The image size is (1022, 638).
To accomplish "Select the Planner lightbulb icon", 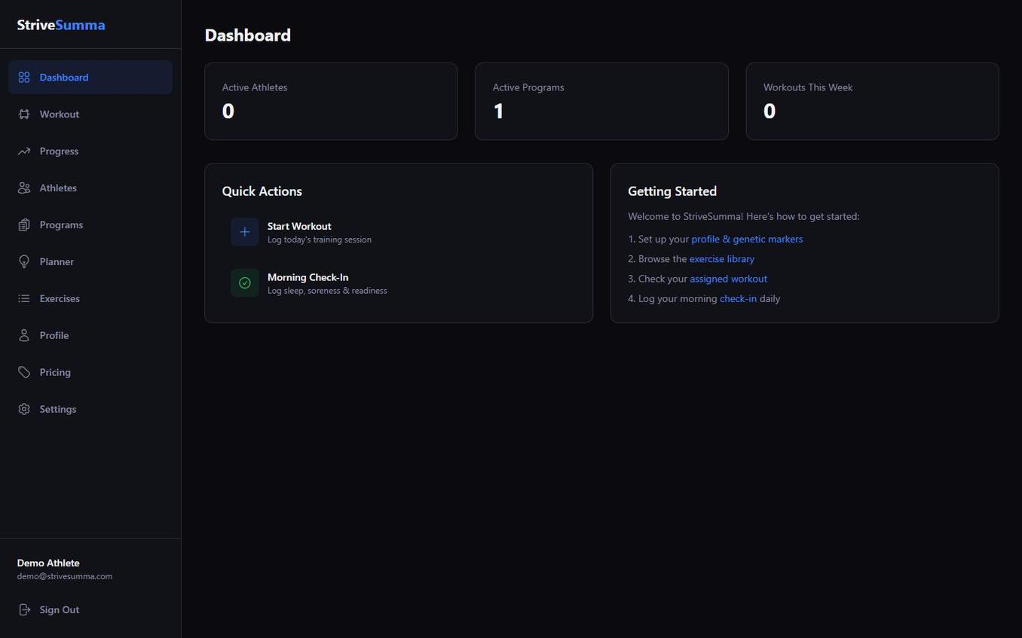I will [23, 261].
